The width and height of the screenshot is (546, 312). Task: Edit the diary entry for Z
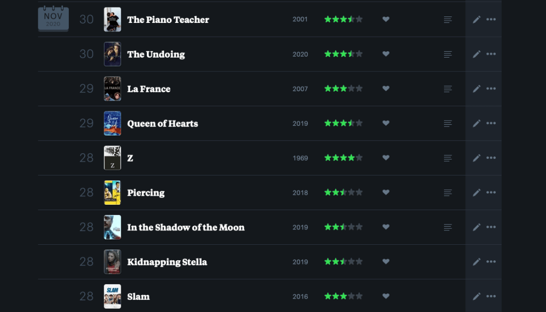pos(477,158)
